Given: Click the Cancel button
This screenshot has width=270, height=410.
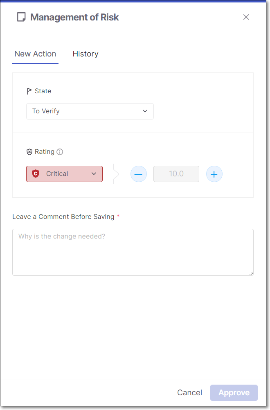Looking at the screenshot, I should coord(189,392).
